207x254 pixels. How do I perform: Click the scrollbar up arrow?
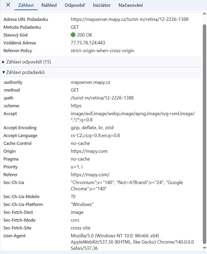[x=204, y=13]
